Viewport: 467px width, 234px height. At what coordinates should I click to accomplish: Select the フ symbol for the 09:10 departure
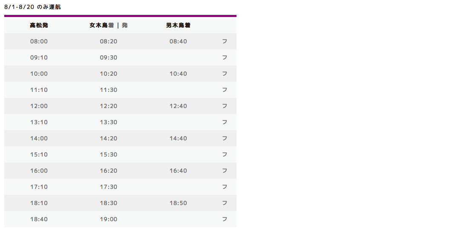coord(225,57)
